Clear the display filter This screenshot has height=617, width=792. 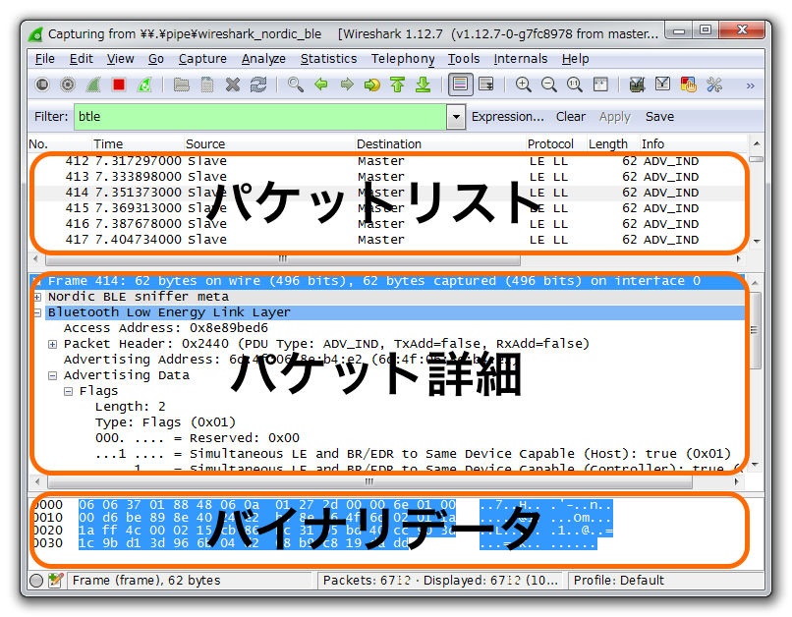(570, 116)
